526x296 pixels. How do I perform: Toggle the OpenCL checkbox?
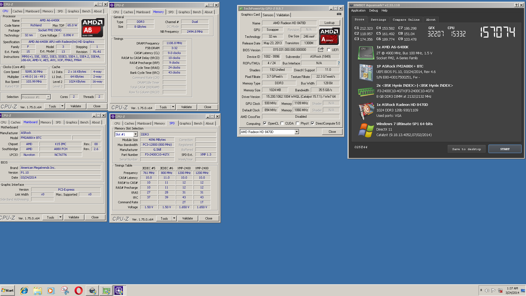[265, 123]
